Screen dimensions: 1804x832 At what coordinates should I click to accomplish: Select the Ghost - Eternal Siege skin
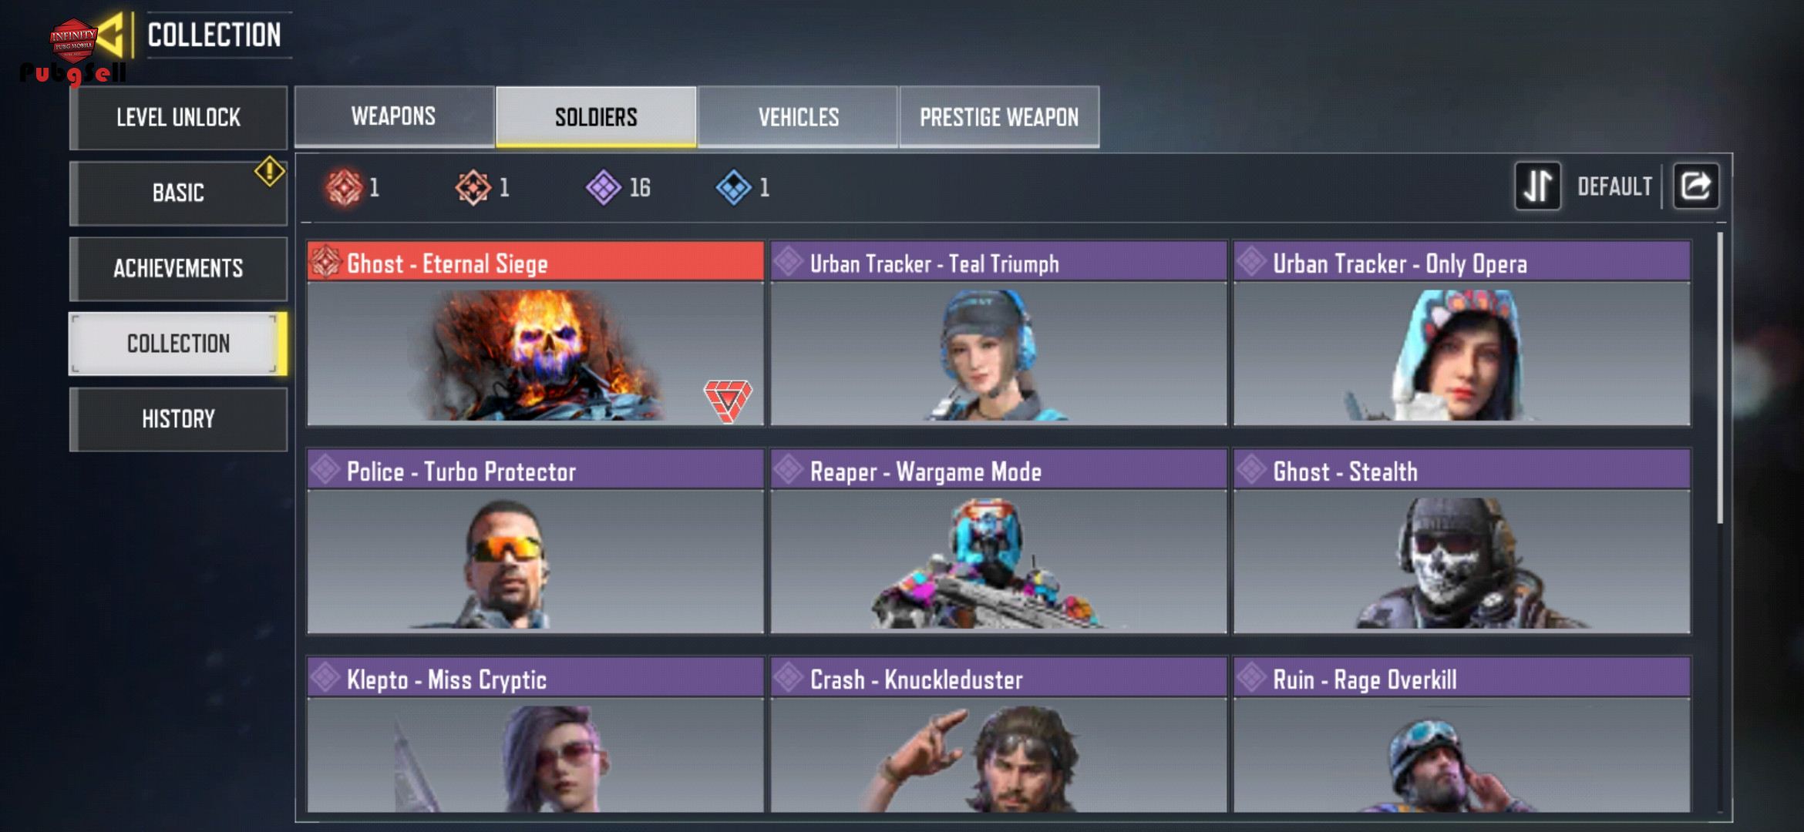coord(535,334)
